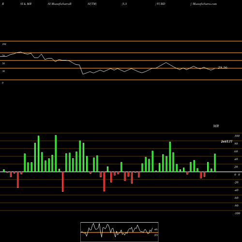Select the 50 label on RSI axis
The width and height of the screenshot is (242, 242).
coord(3,63)
